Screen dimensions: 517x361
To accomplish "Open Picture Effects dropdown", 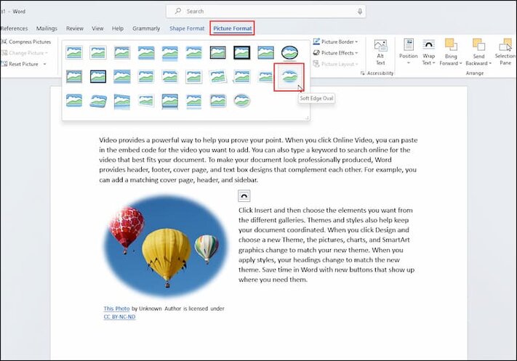I will (336, 53).
